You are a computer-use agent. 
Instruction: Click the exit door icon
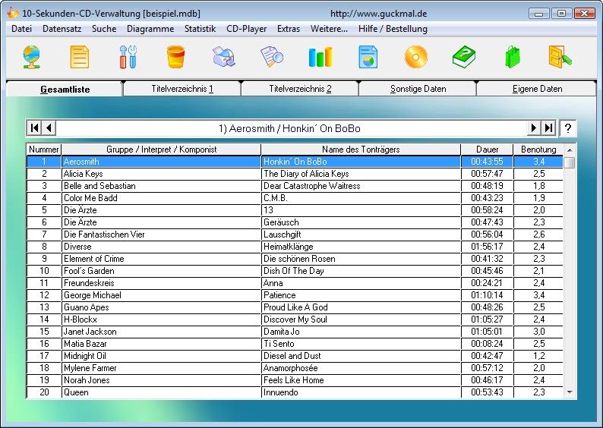(x=560, y=57)
